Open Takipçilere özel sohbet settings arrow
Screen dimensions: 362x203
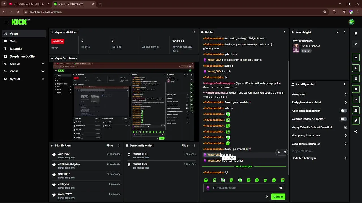[x=345, y=102]
